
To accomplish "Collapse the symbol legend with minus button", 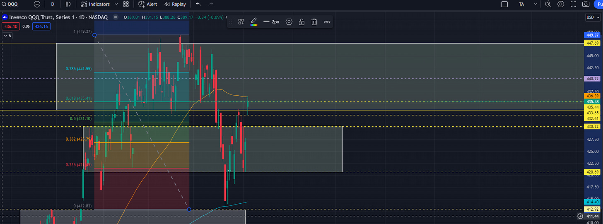I will coord(115,17).
